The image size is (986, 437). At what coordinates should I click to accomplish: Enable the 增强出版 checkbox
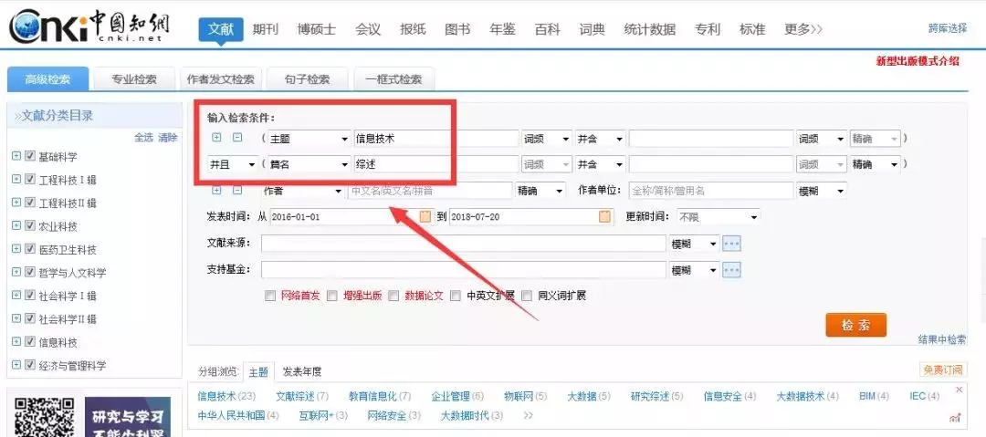tap(332, 296)
